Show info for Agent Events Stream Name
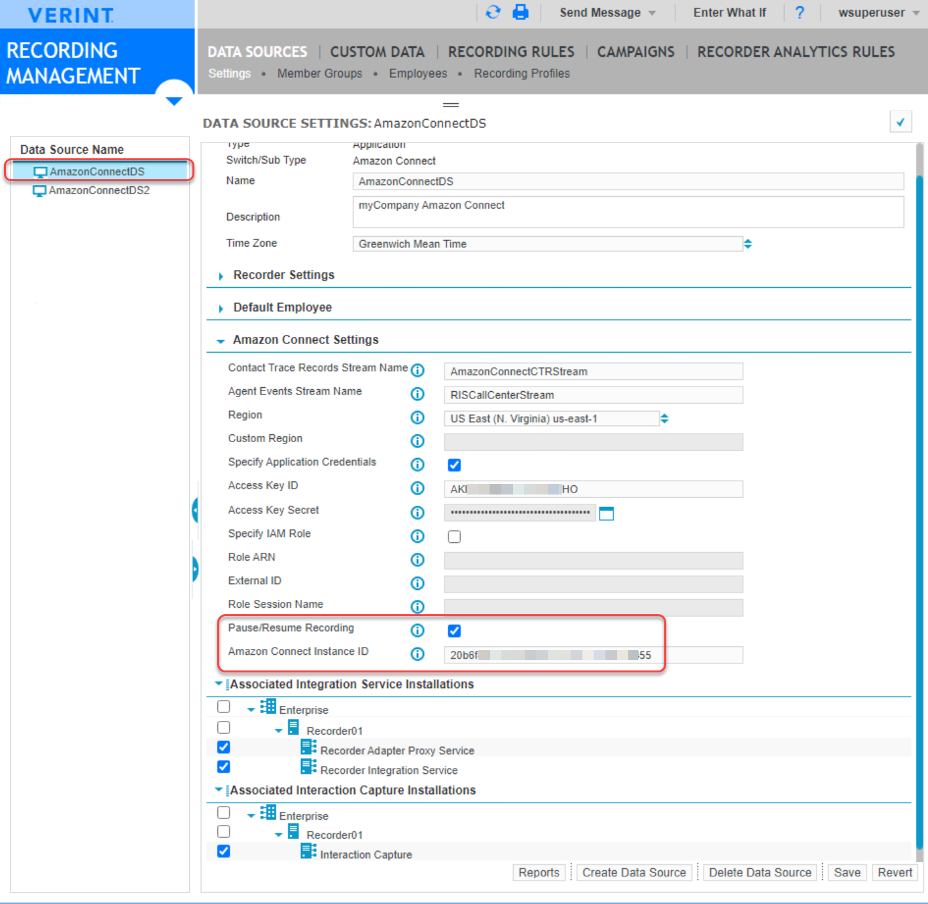Image resolution: width=928 pixels, height=904 pixels. click(418, 394)
